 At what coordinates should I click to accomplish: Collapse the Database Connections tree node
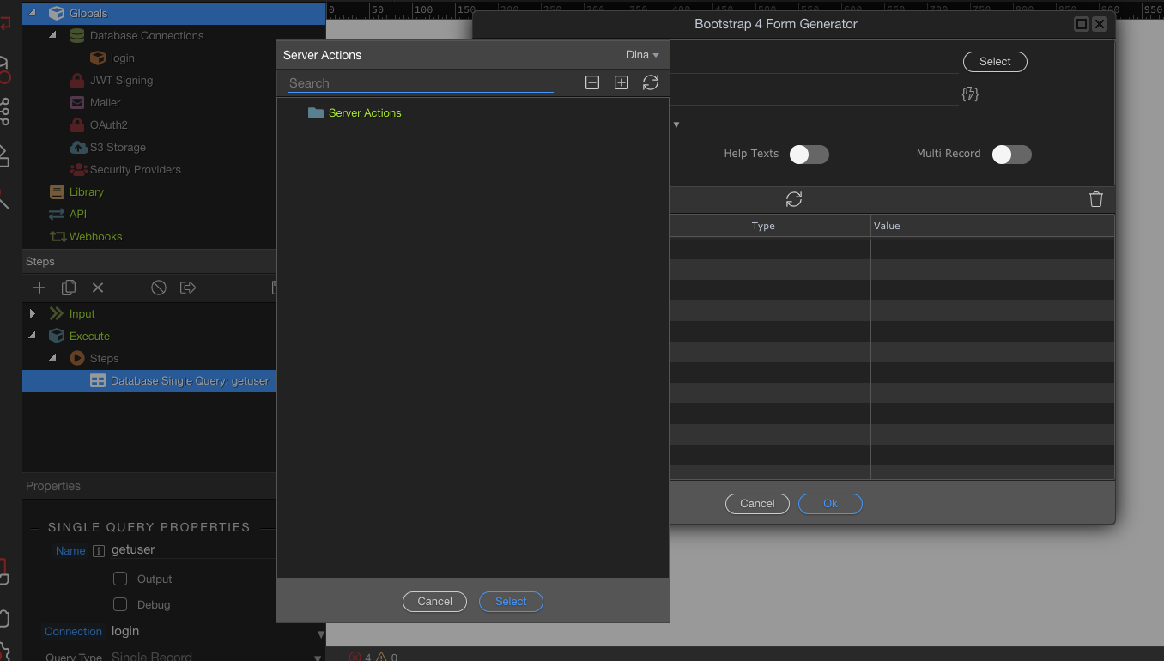point(52,36)
